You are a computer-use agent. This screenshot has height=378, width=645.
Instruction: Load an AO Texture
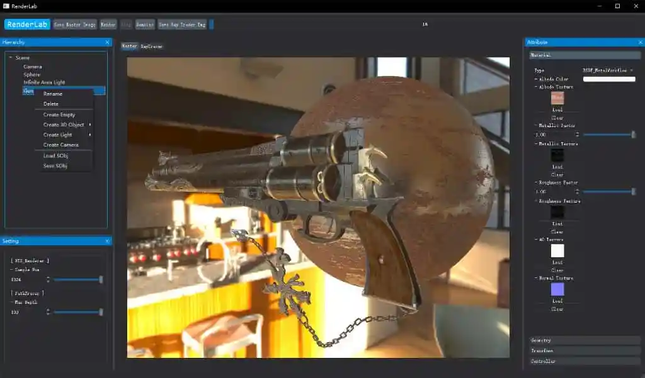(x=557, y=262)
